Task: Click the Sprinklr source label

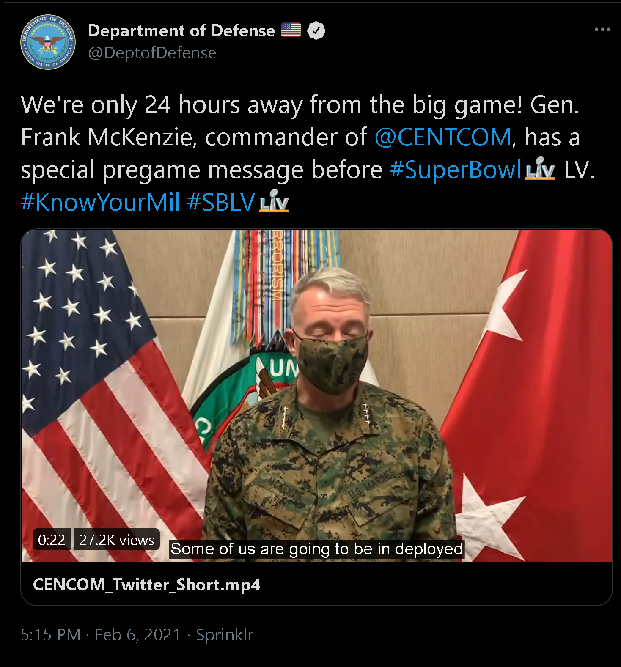Action: coord(225,634)
